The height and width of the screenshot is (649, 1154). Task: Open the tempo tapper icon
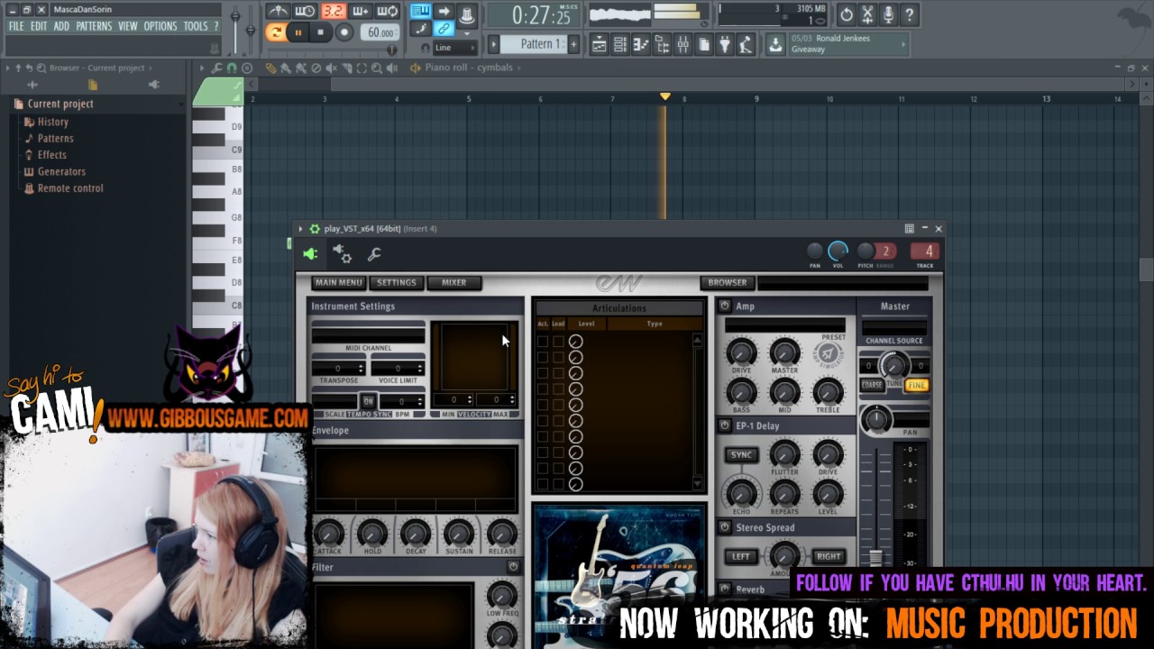746,44
